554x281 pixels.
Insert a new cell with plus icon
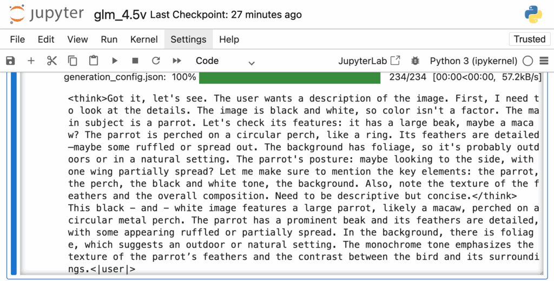tap(31, 61)
